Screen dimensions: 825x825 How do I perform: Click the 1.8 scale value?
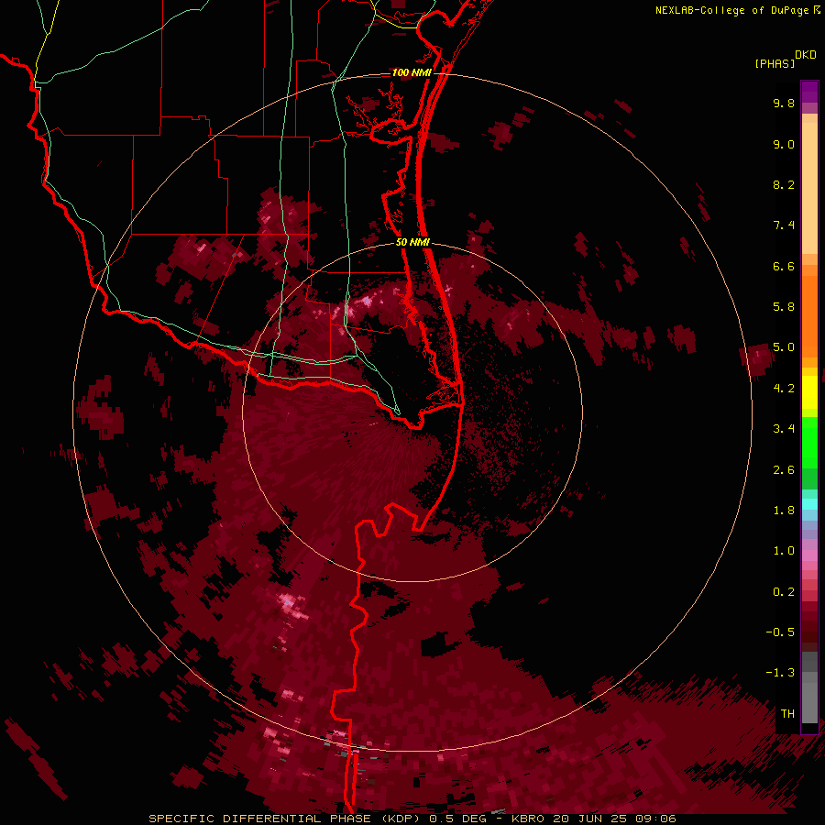784,511
